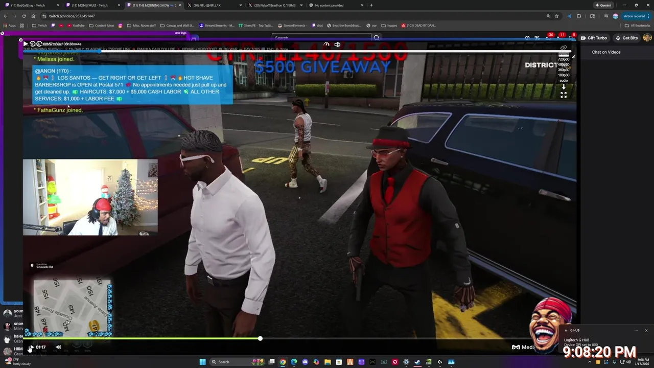Viewport: 654px width, 368px height.
Task: Seek on the green video progress bar
Action: [x=143, y=338]
